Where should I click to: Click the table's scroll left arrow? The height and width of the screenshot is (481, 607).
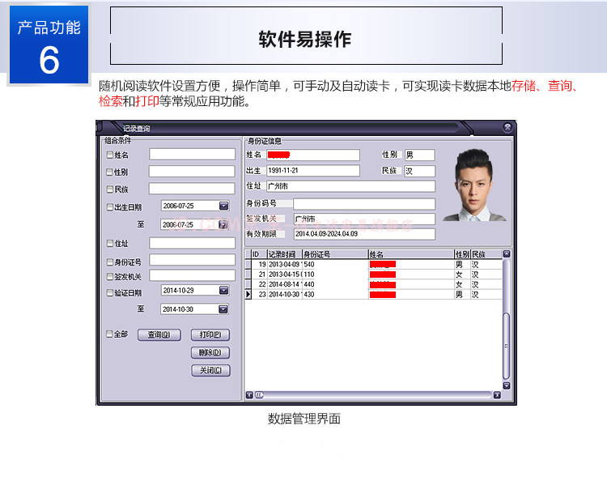pyautogui.click(x=250, y=395)
